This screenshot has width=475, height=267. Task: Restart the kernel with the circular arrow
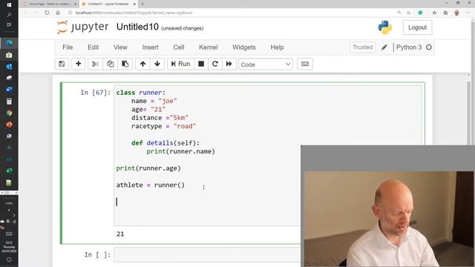[x=215, y=64]
